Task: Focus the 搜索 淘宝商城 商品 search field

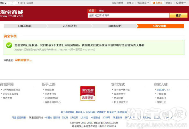Action: point(128,15)
